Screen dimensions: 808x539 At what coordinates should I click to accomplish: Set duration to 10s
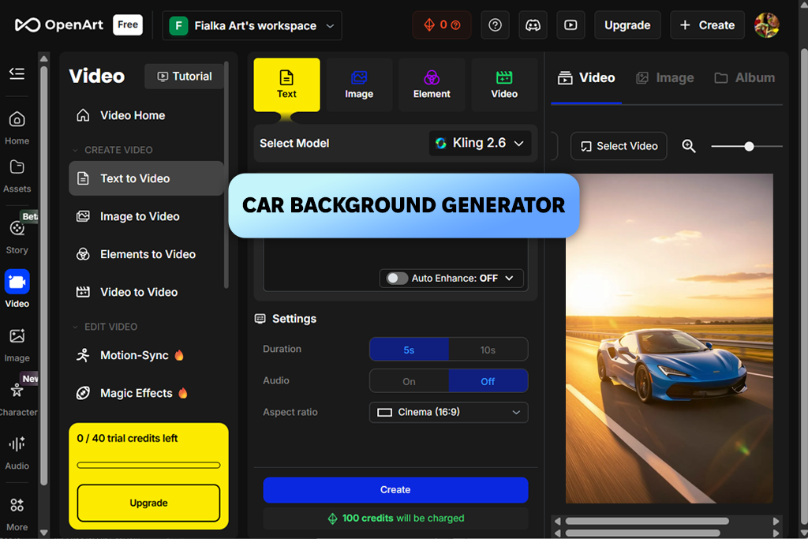pyautogui.click(x=488, y=350)
